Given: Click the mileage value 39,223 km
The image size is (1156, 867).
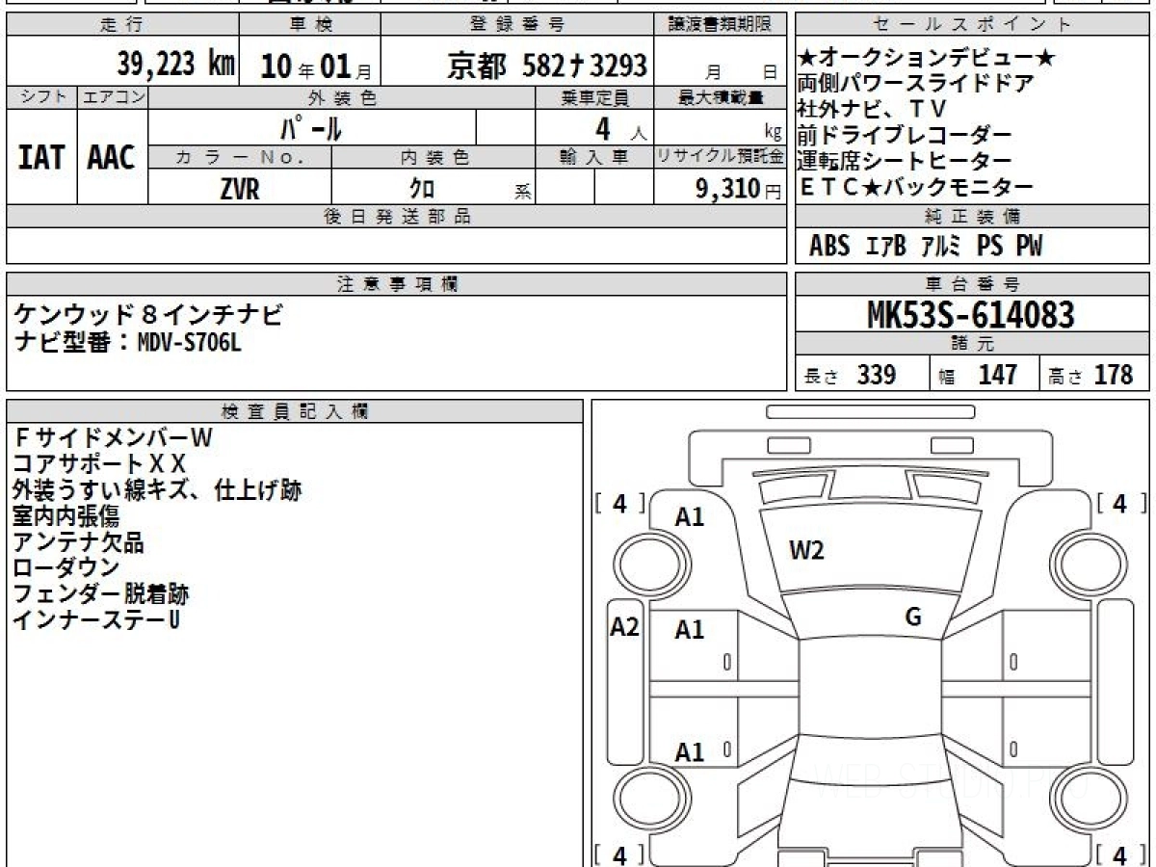Looking at the screenshot, I should point(176,65).
